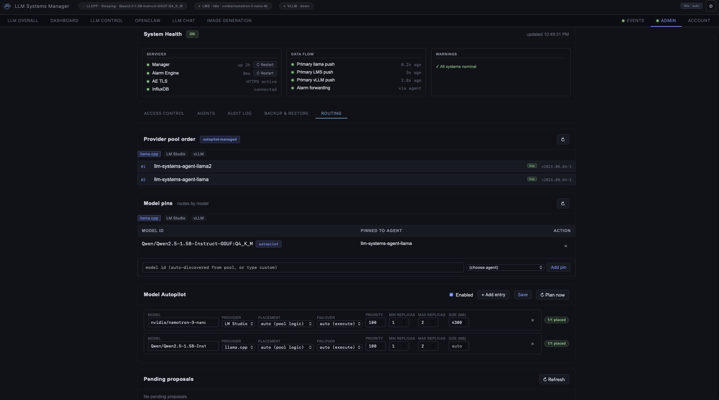Select the vLLM filter in Model pins

198,218
